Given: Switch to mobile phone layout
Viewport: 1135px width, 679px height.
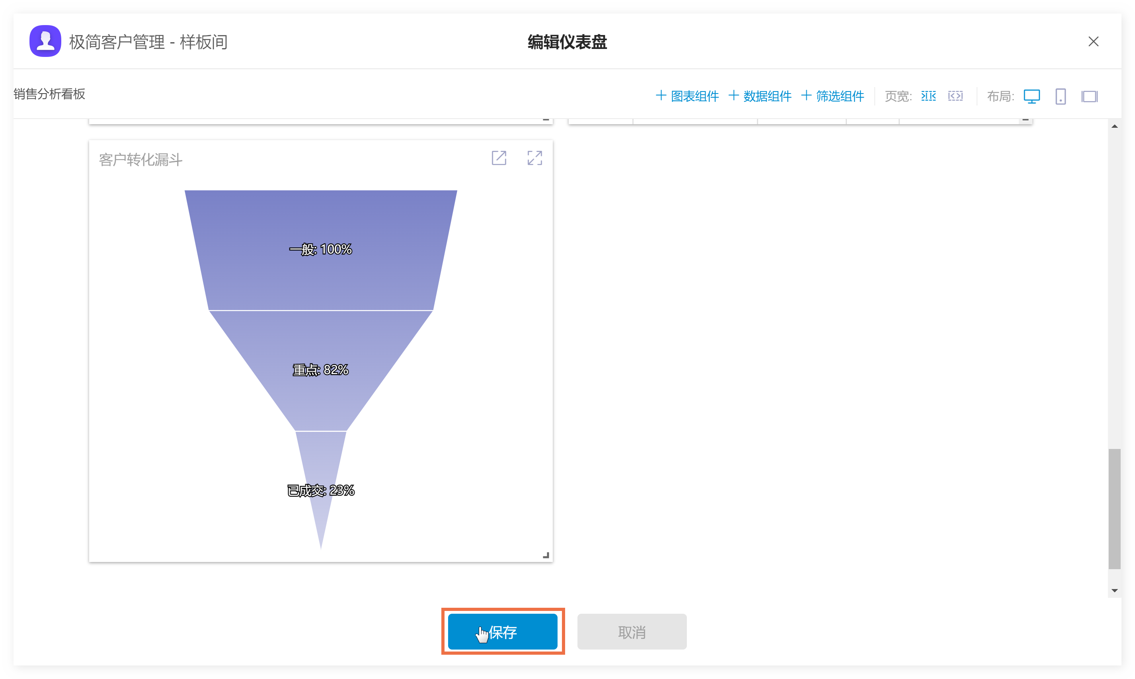Looking at the screenshot, I should click(1060, 96).
